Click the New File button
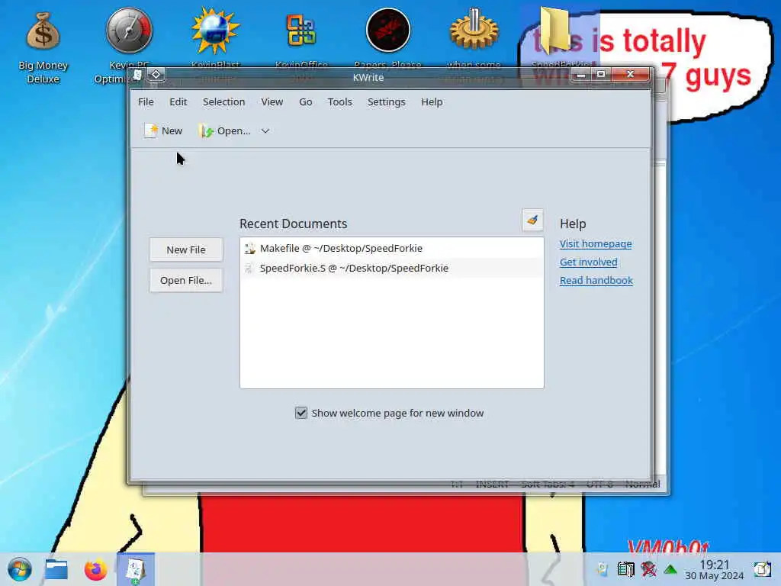This screenshot has height=586, width=781. [x=186, y=250]
